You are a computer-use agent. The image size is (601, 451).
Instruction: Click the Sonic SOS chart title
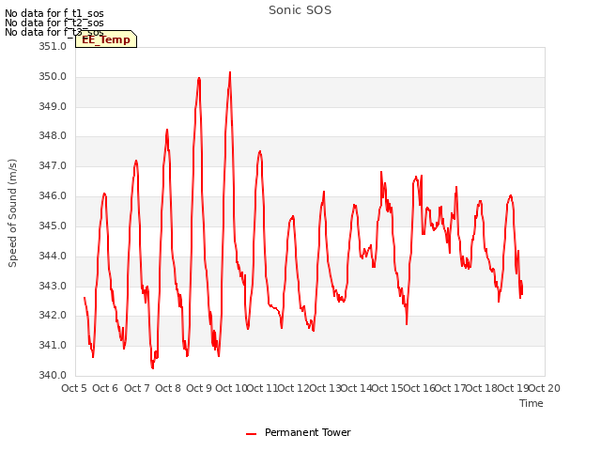[x=300, y=10]
